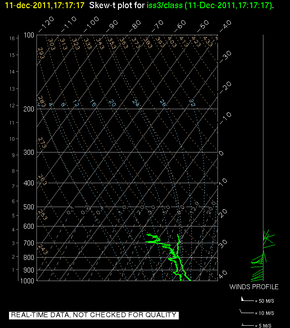This screenshot has height=328, width=290.
Task: Click the -60 temperature label on top axis
Action: (180, 26)
